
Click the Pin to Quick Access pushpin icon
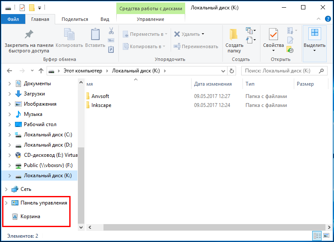29,34
